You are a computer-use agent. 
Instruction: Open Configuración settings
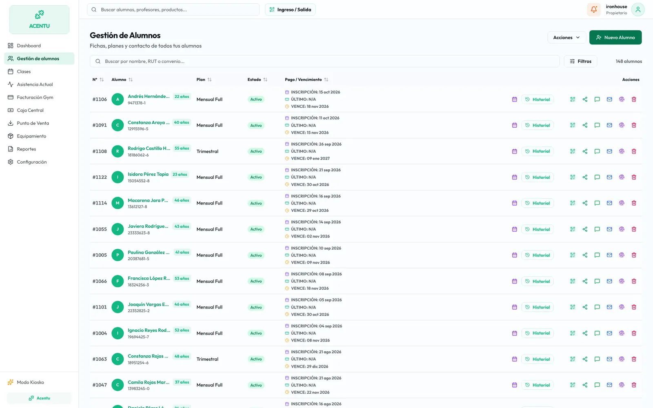click(x=39, y=162)
